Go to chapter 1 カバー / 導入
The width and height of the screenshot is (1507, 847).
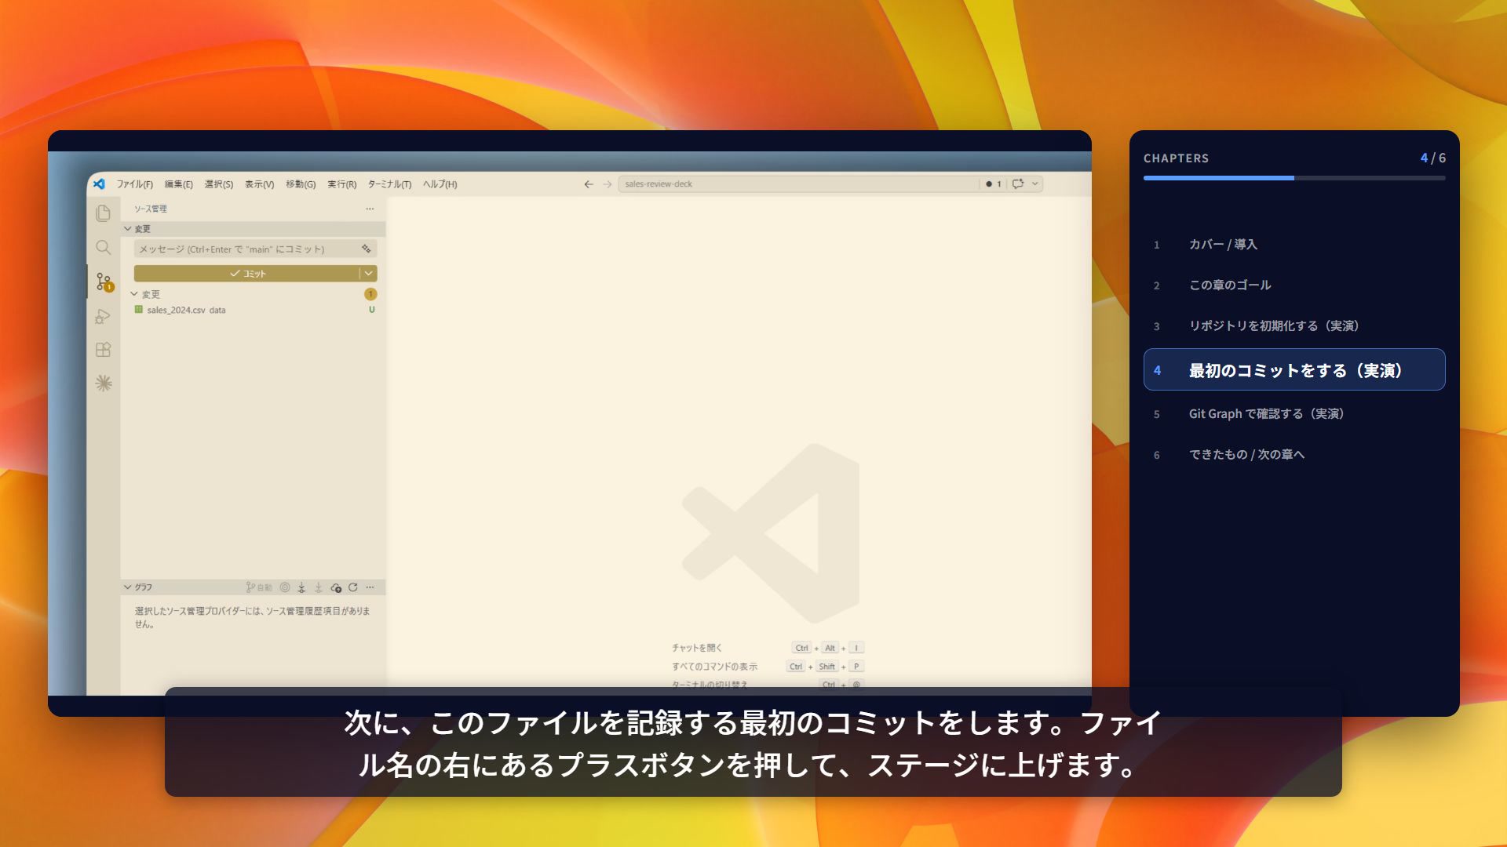click(x=1294, y=245)
